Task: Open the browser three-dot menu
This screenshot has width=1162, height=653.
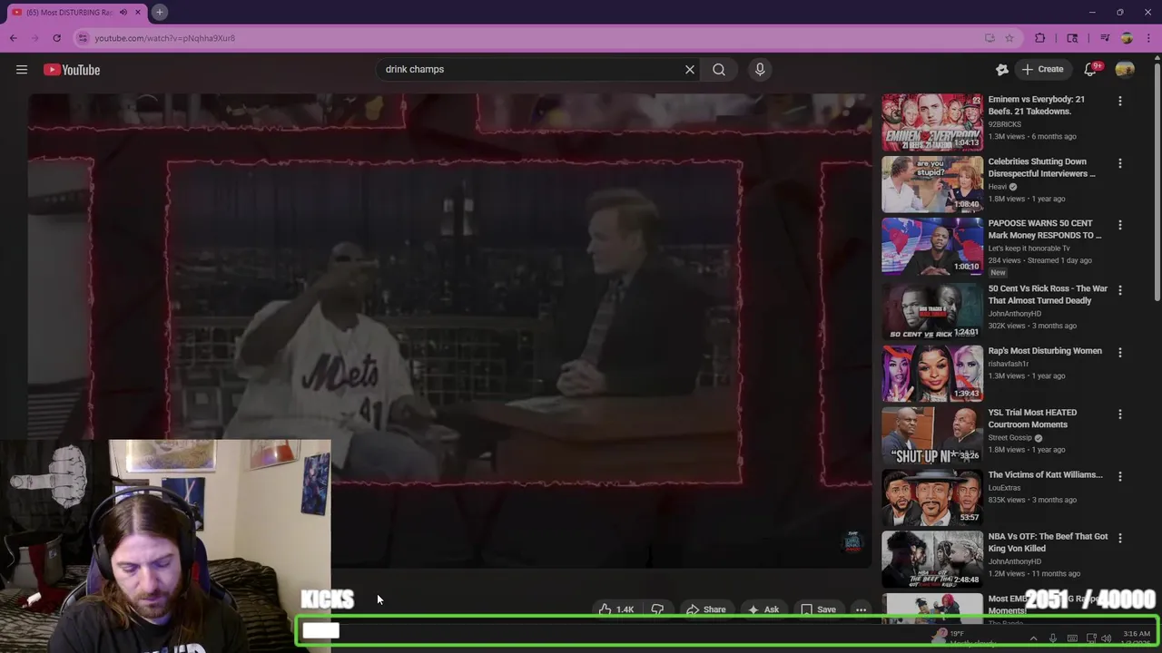Action: coord(1148,38)
